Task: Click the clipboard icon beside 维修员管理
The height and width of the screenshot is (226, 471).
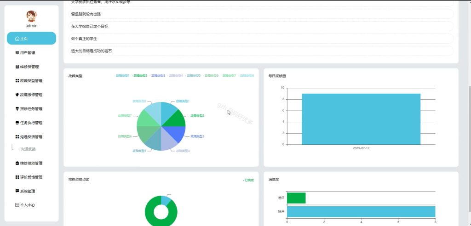Action: coord(17,67)
